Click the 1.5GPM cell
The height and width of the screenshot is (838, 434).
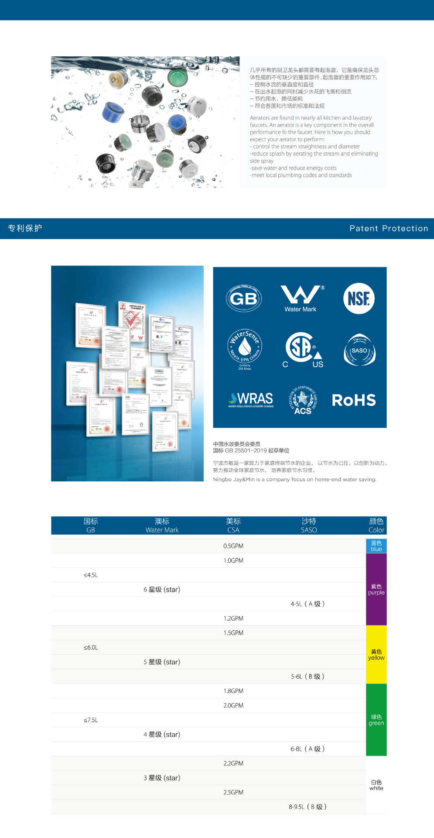pyautogui.click(x=233, y=633)
